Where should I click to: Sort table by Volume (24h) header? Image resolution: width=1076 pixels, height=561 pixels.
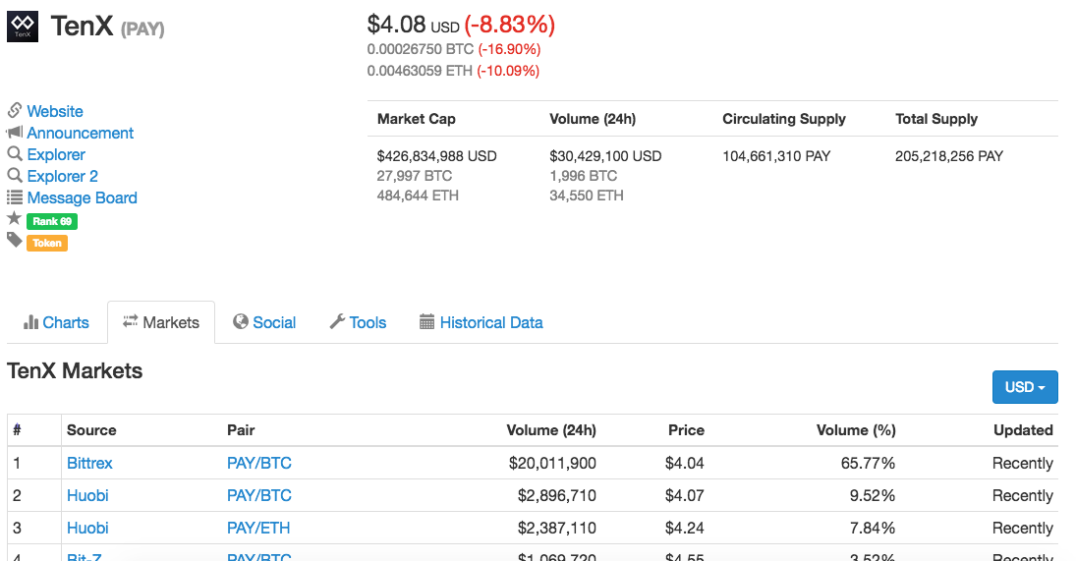click(551, 430)
